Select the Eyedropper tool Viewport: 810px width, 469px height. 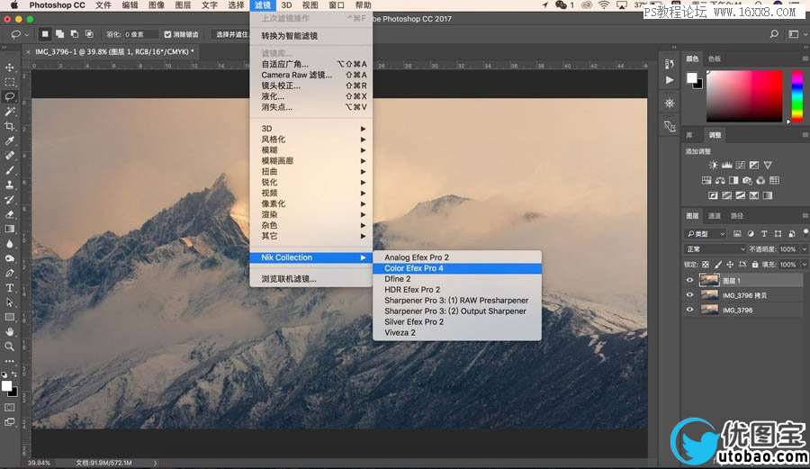[9, 140]
